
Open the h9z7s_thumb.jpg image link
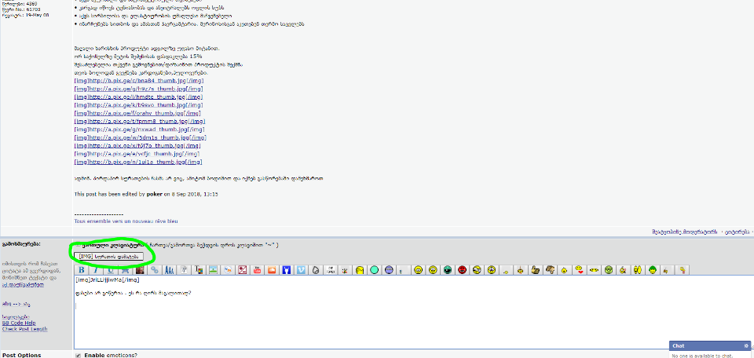139,89
